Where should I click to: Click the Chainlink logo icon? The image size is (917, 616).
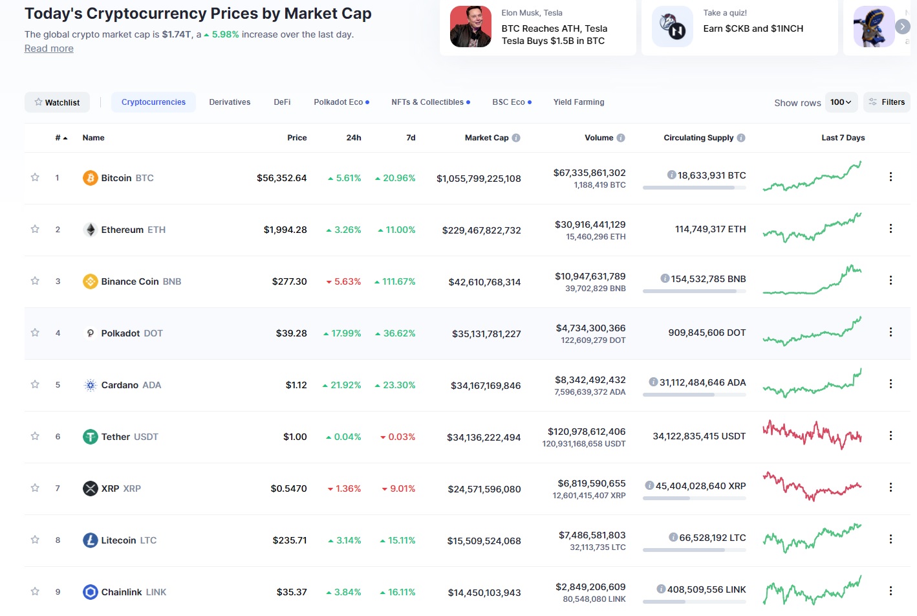[91, 592]
